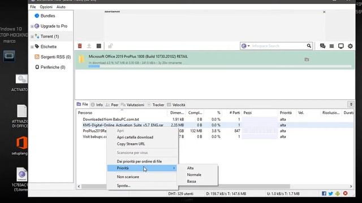Screen dimensions: 362x203
Task: Select the Microsoft Office 2019 ProPlus torrent
Action: pos(215,60)
